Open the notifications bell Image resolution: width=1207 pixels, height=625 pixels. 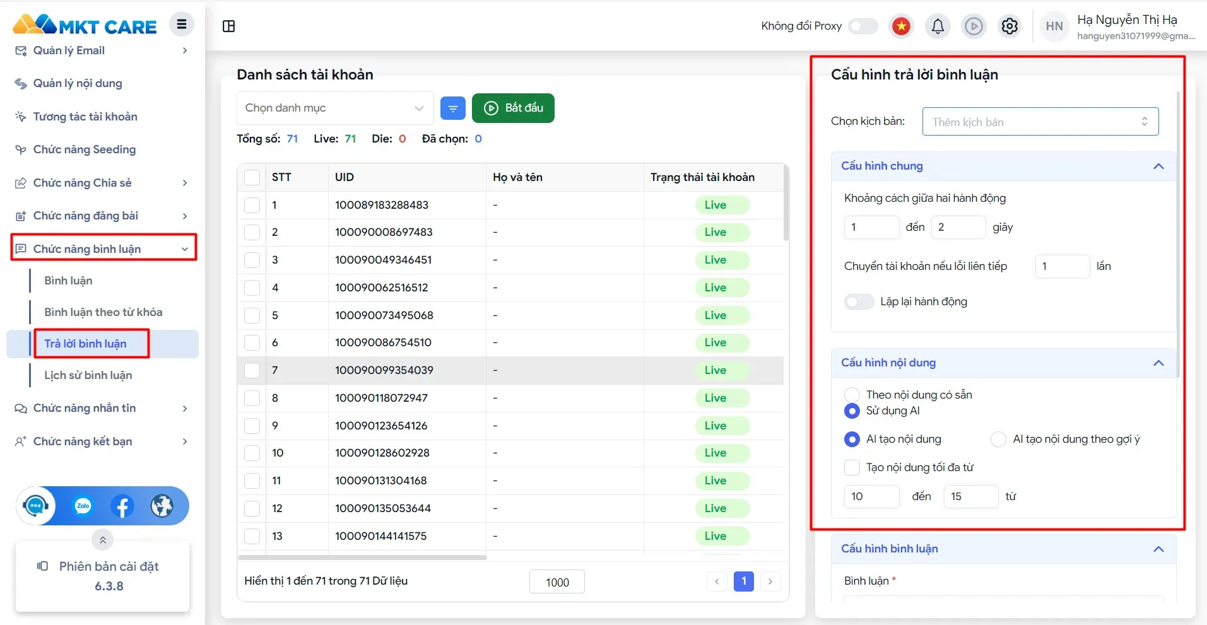938,26
